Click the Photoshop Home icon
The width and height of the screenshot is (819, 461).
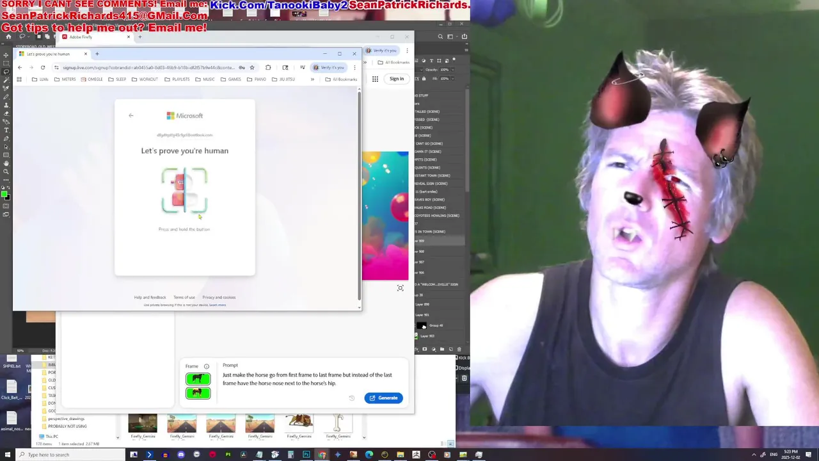pyautogui.click(x=8, y=36)
